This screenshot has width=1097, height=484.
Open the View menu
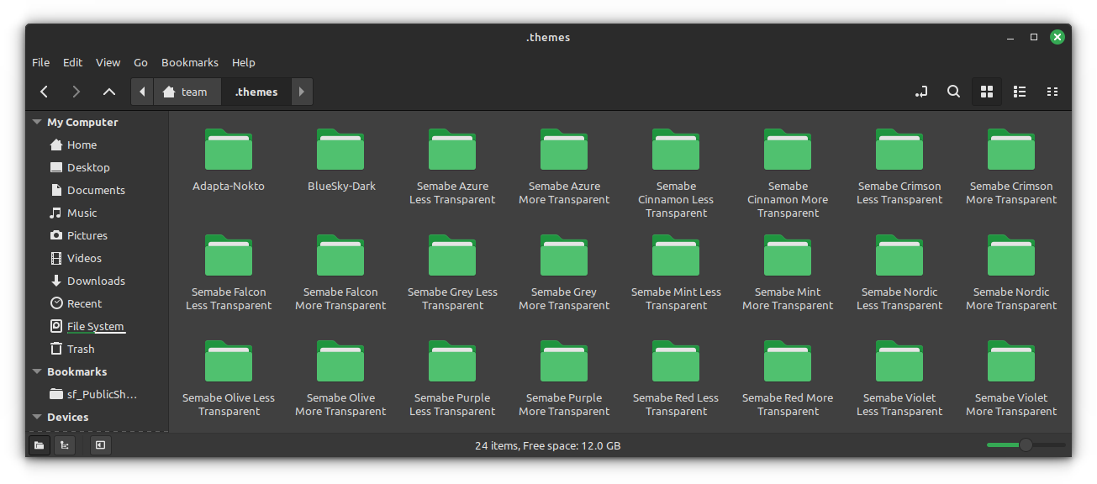108,62
